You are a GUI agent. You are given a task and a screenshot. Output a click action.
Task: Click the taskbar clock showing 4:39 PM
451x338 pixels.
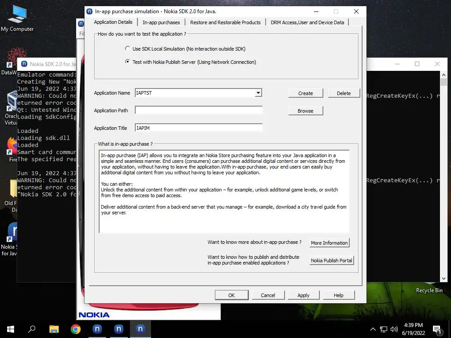coord(413,329)
